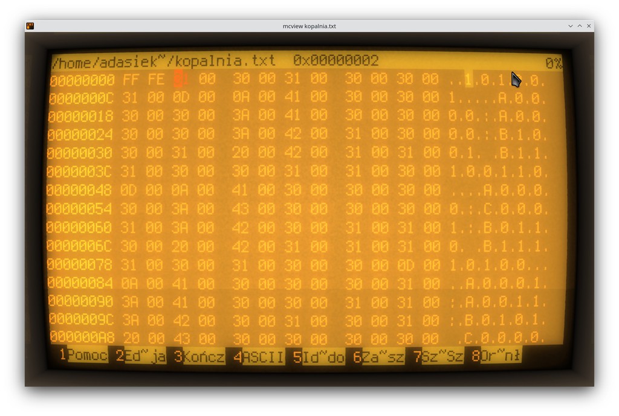The width and height of the screenshot is (619, 416).
Task: Click ASCII text 1.:.B.0.1.1. of row 00000060
Action: (x=498, y=228)
